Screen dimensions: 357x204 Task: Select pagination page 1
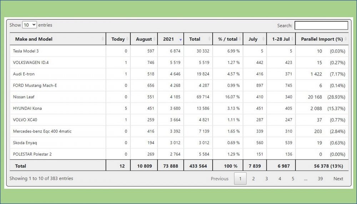click(240, 179)
